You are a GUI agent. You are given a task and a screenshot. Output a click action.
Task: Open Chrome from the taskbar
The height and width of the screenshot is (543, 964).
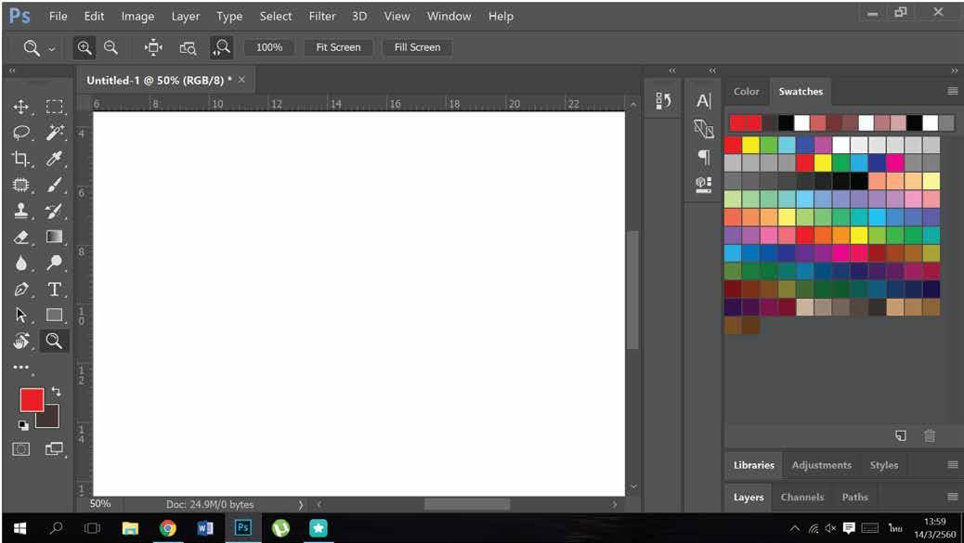(167, 528)
